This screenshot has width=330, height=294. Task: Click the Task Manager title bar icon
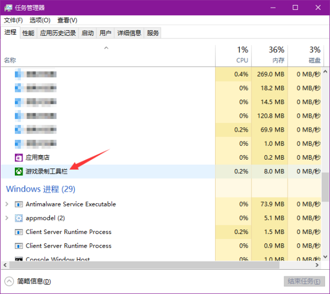[8, 8]
